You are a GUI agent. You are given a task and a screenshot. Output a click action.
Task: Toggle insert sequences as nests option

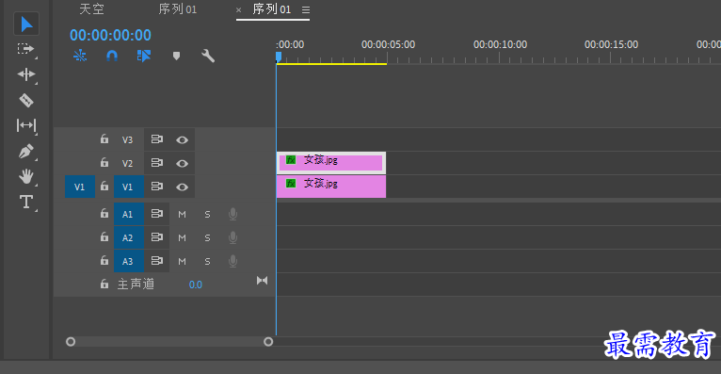pyautogui.click(x=80, y=56)
